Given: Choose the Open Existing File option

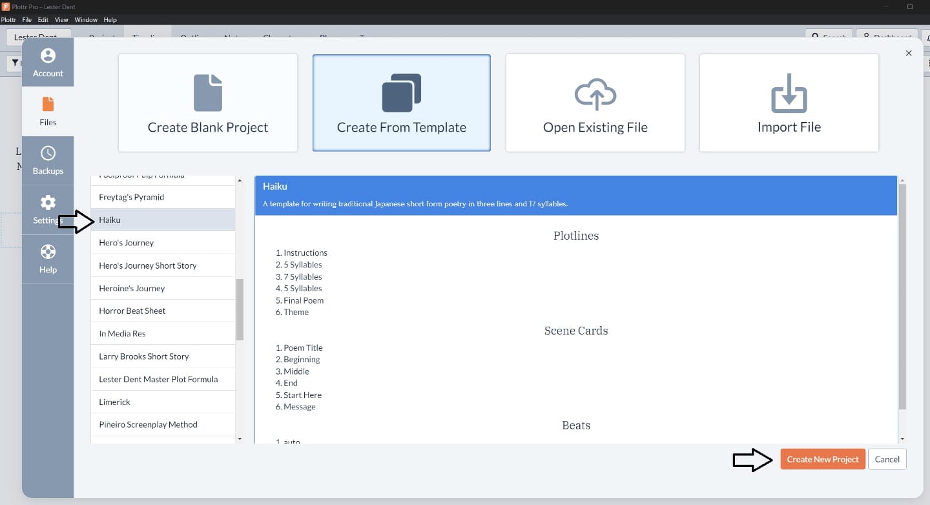Looking at the screenshot, I should (595, 102).
